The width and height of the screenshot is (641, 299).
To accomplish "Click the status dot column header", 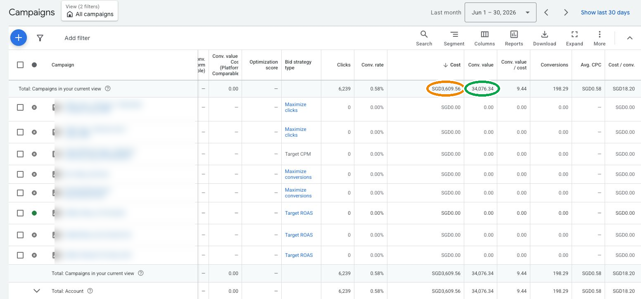I will [x=34, y=65].
